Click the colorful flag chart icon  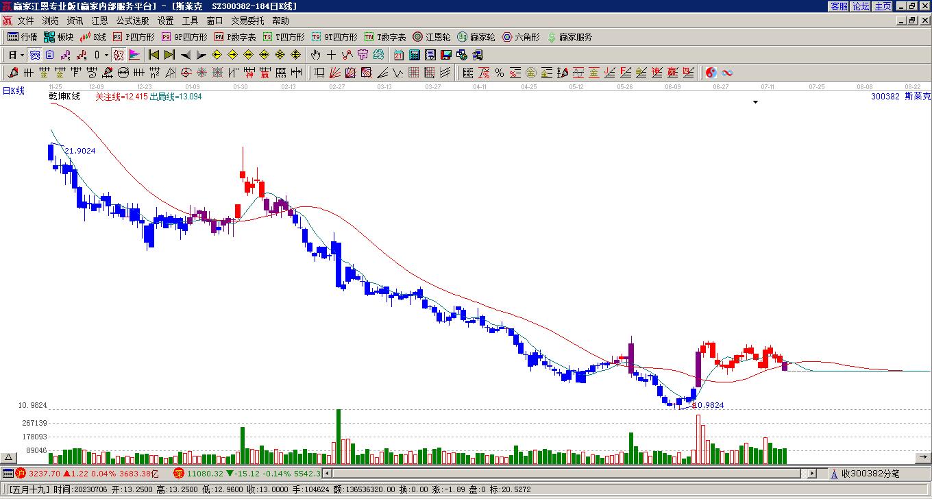pos(134,55)
